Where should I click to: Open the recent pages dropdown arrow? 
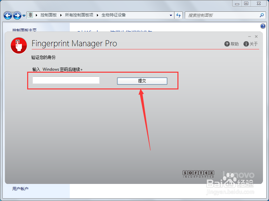click(x=24, y=16)
